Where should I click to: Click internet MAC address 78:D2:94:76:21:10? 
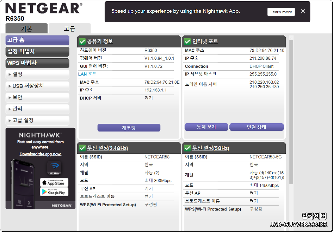point(267,50)
